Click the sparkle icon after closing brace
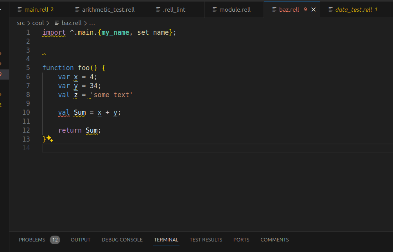This screenshot has height=252, width=393. [x=50, y=139]
